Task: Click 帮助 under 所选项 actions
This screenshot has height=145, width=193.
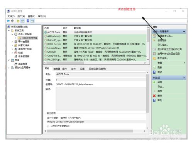Action: pyautogui.click(x=160, y=100)
